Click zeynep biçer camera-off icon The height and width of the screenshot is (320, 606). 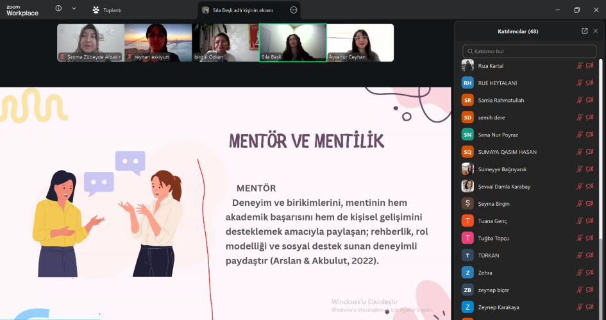590,290
